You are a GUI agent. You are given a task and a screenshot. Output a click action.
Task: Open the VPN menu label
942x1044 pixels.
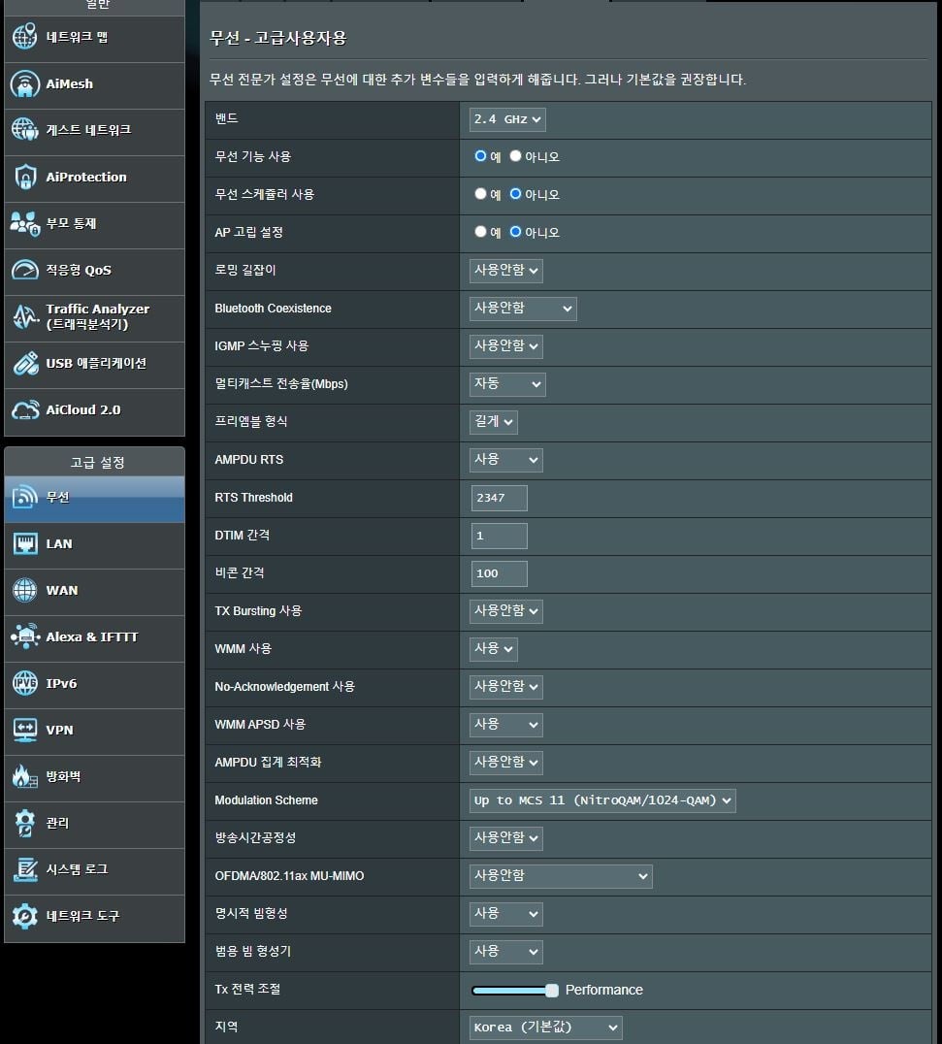[x=59, y=731]
